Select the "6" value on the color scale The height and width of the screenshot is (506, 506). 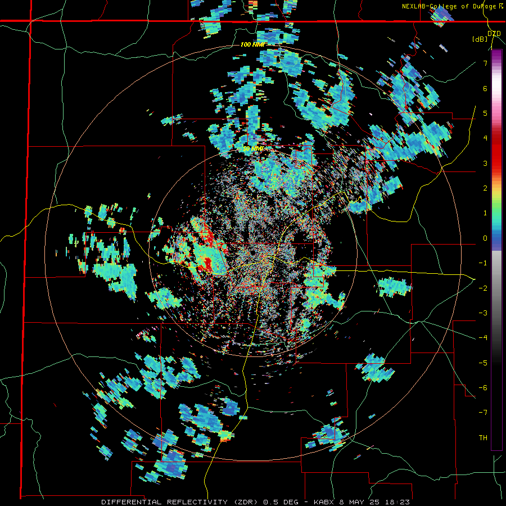[485, 88]
